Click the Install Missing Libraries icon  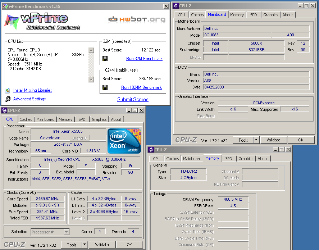(8, 90)
